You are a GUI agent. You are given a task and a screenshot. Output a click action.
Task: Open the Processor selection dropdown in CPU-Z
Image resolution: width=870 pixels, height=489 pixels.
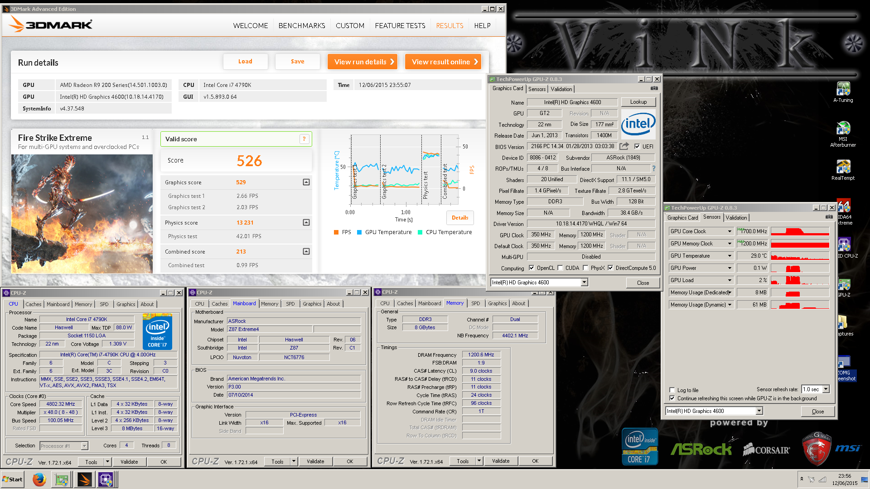pos(84,446)
